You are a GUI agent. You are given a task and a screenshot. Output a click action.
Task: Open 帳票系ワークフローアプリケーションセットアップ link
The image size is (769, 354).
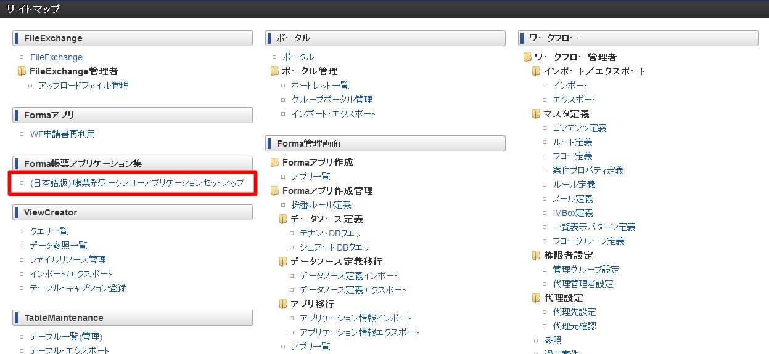click(137, 183)
